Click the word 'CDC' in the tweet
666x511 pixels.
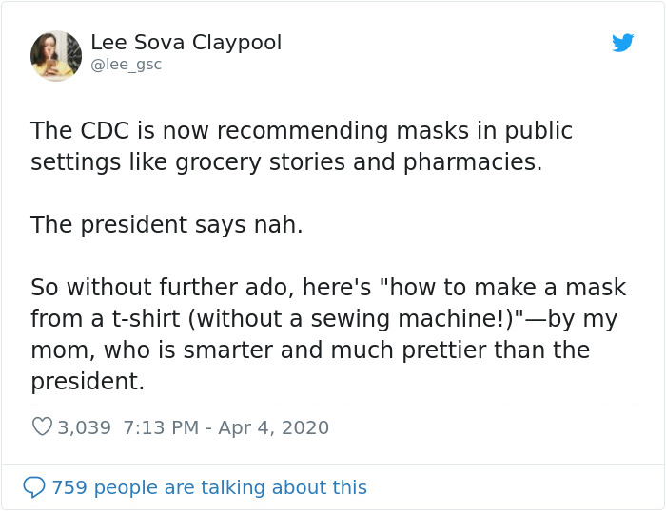pos(105,131)
